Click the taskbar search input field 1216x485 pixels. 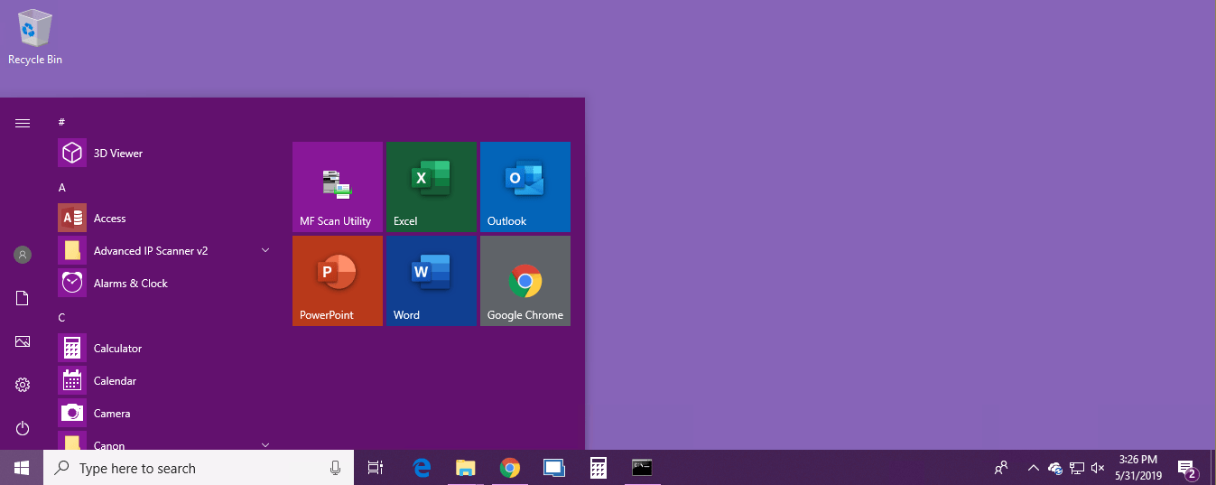[x=199, y=468]
